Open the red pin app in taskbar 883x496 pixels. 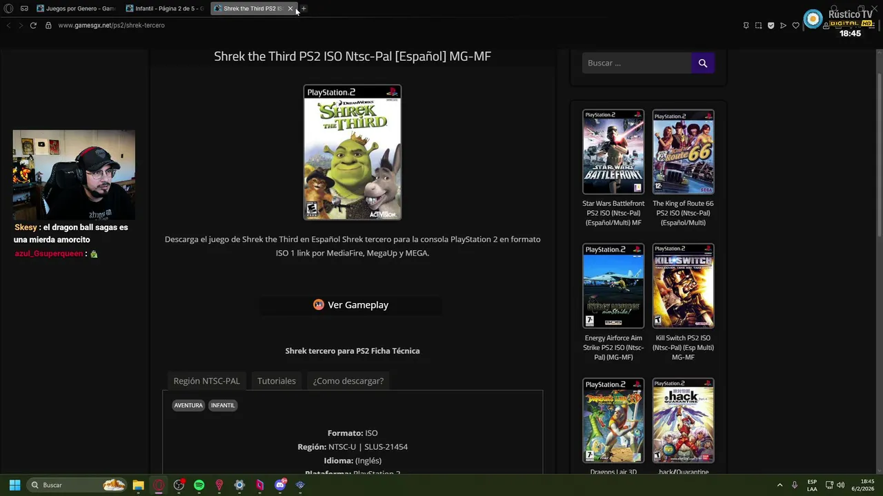[219, 485]
